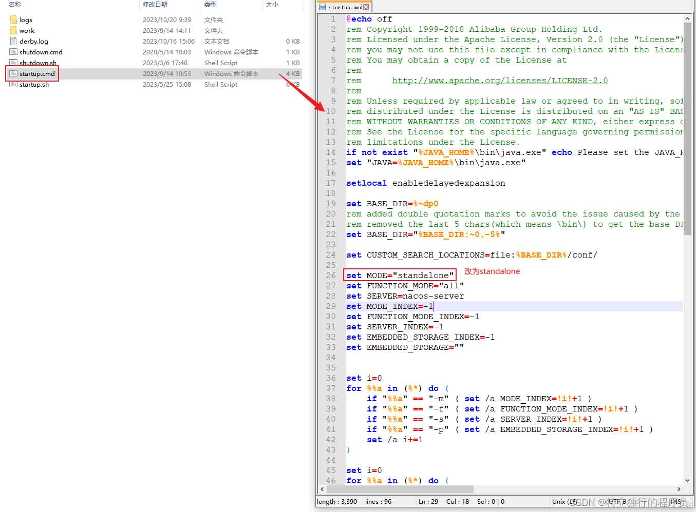Click the Unix (LF) line ending indicator
This screenshot has width=696, height=512.
[564, 502]
